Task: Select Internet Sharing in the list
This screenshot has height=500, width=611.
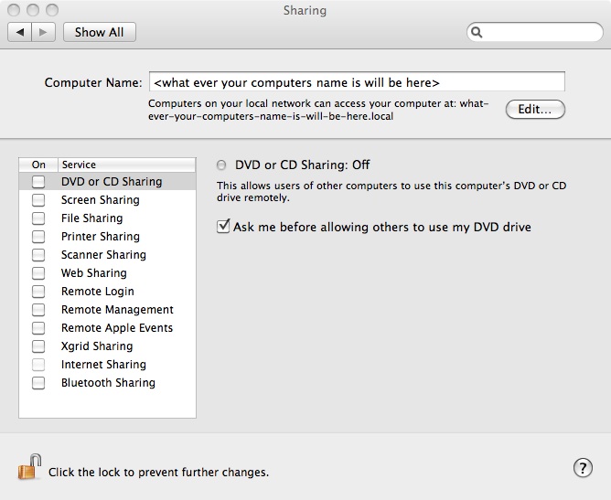Action: point(103,365)
